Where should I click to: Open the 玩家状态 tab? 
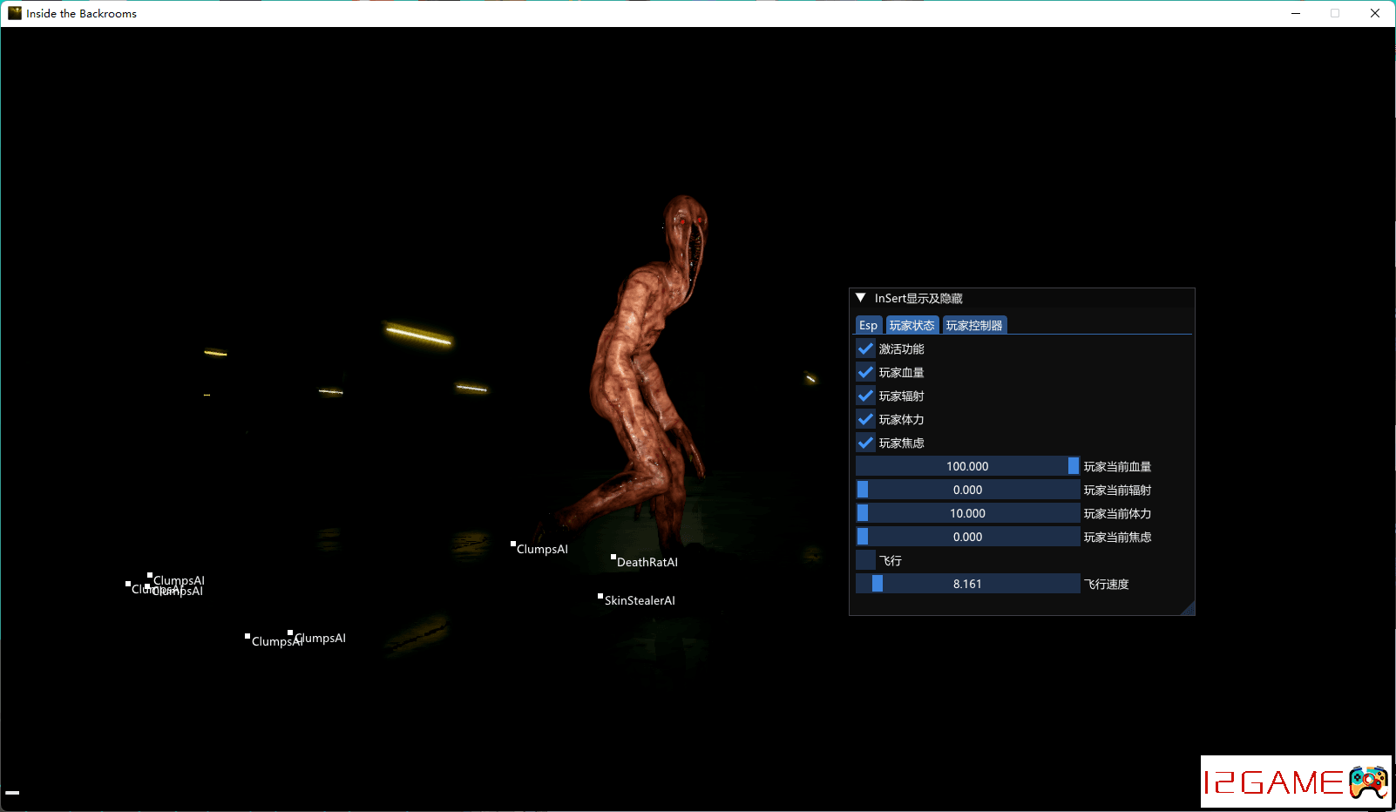[x=912, y=325]
